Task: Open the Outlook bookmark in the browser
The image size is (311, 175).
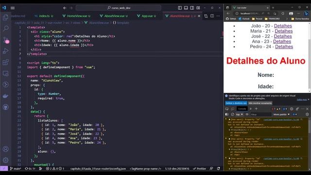Action: coord(244,19)
